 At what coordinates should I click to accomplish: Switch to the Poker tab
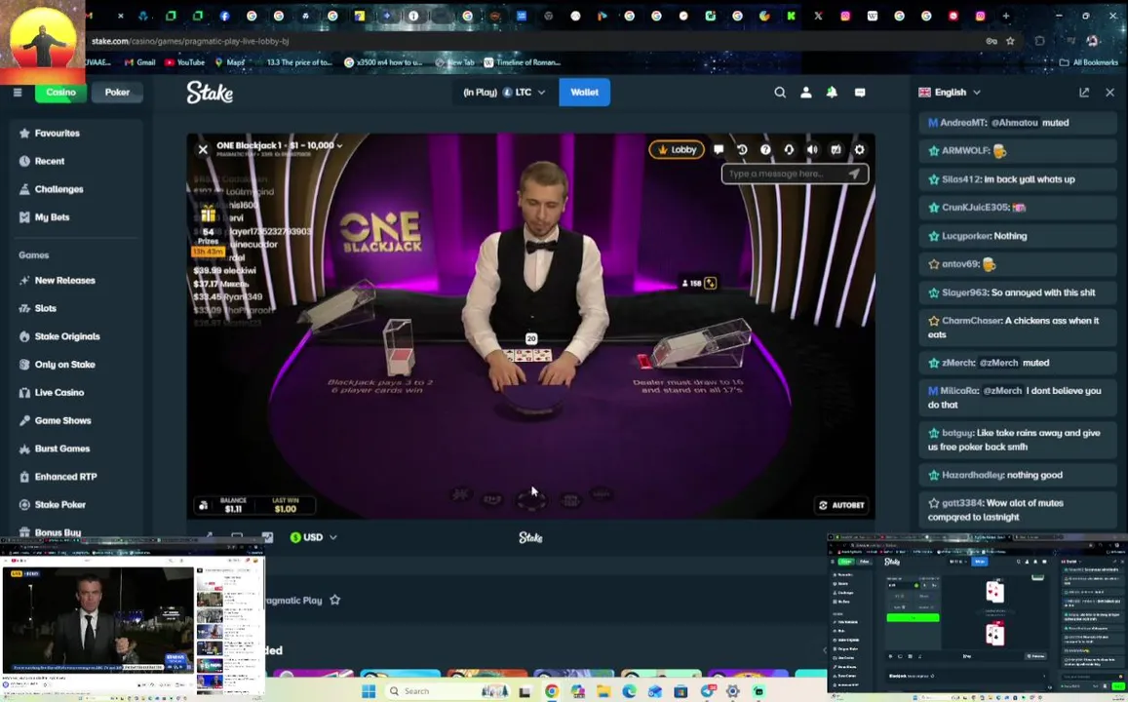click(x=117, y=92)
